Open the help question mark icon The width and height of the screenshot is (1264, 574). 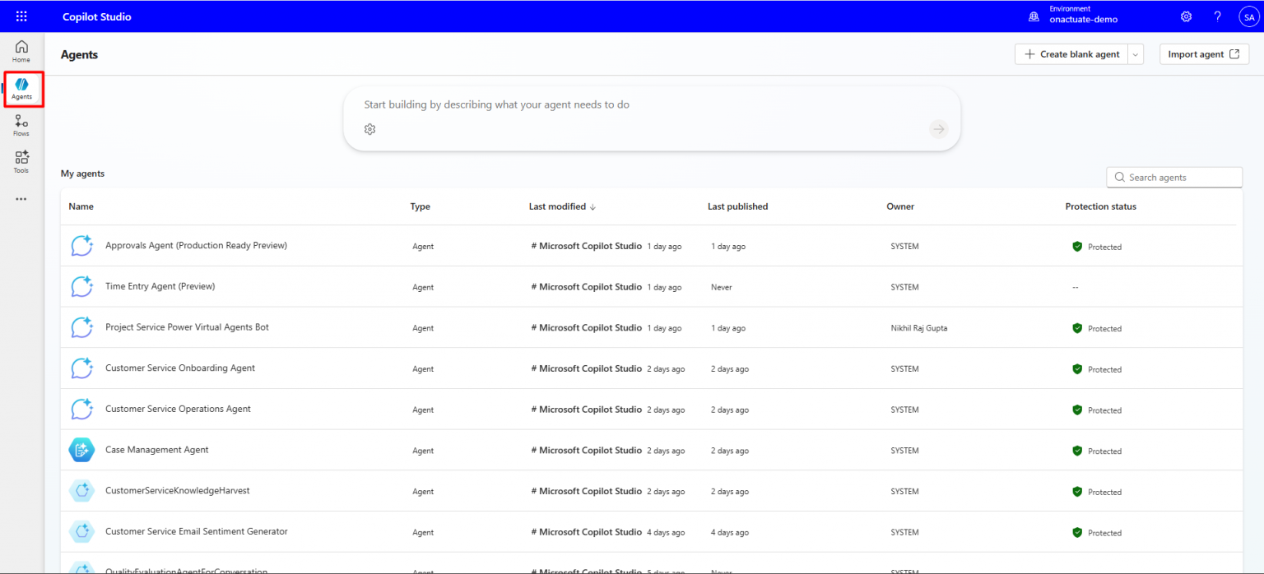pos(1218,16)
